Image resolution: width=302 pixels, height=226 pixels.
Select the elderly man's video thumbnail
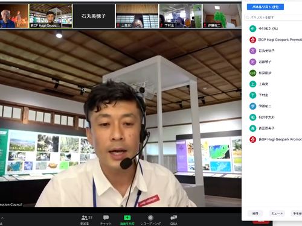click(14, 16)
